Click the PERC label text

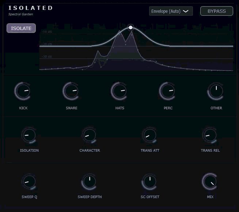(168, 108)
